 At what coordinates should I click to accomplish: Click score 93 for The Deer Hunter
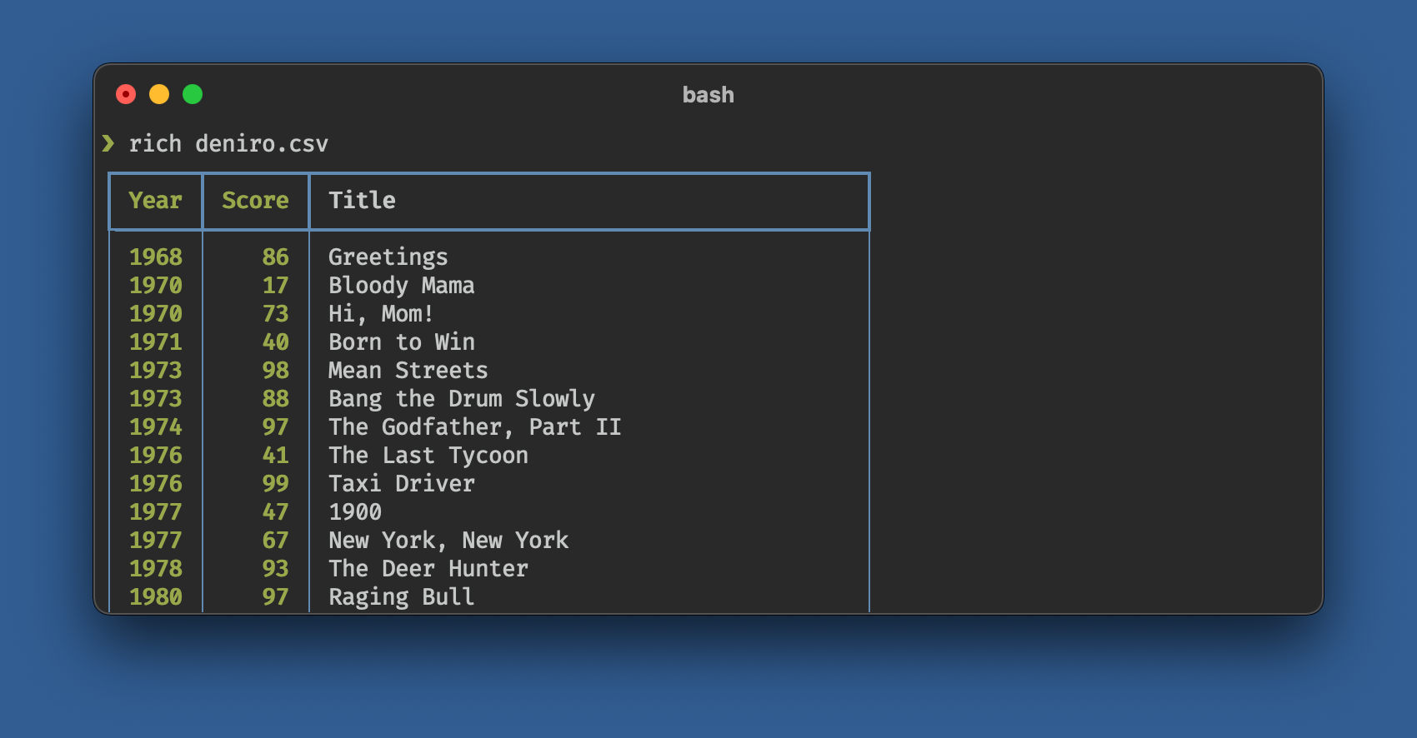point(276,569)
